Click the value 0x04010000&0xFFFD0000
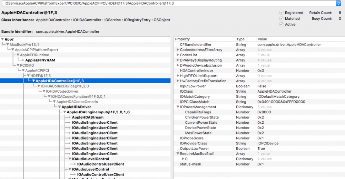345x179 pixels. [x=281, y=102]
